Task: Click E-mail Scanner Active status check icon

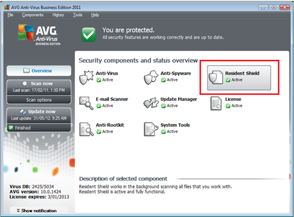Action: click(98, 106)
